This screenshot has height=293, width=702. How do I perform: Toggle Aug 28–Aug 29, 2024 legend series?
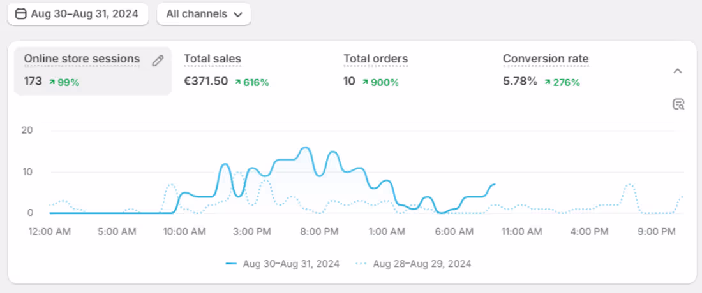422,263
